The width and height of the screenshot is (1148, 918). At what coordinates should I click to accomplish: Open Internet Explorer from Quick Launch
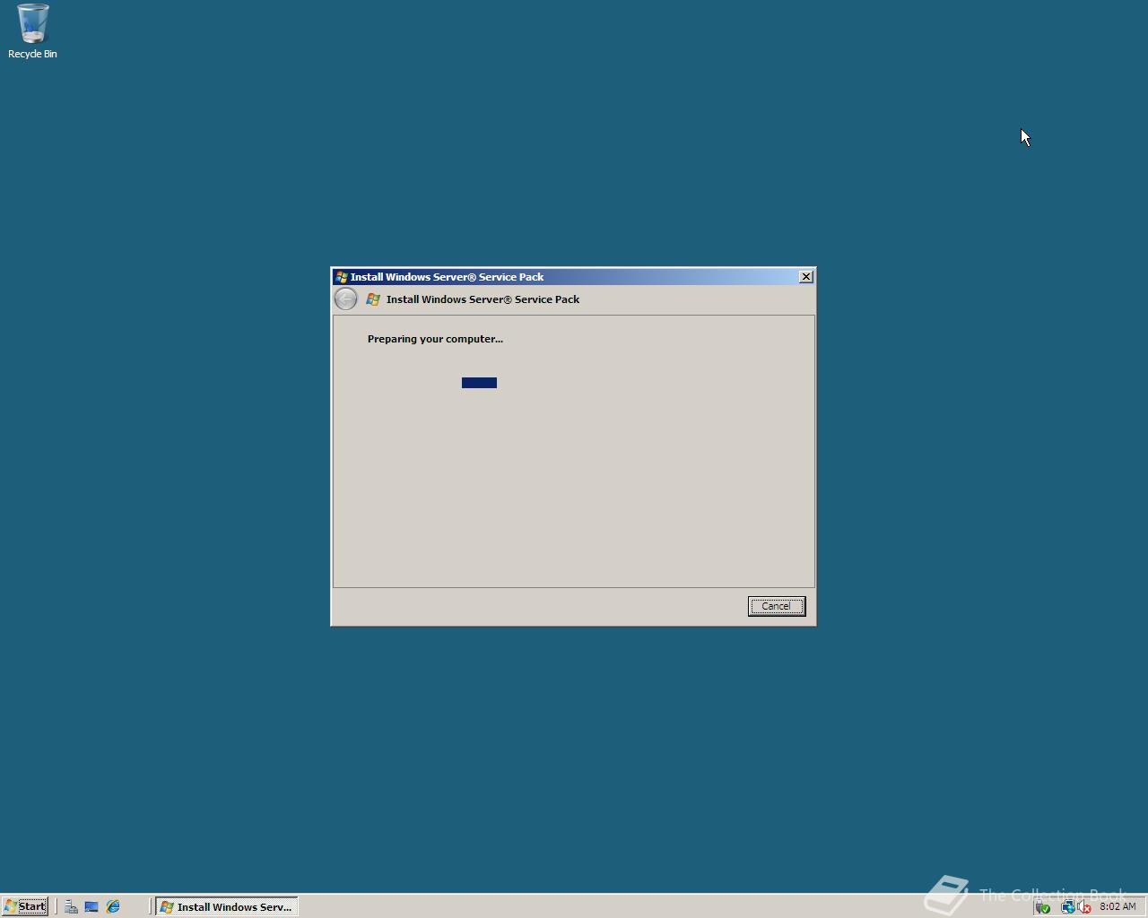[113, 906]
